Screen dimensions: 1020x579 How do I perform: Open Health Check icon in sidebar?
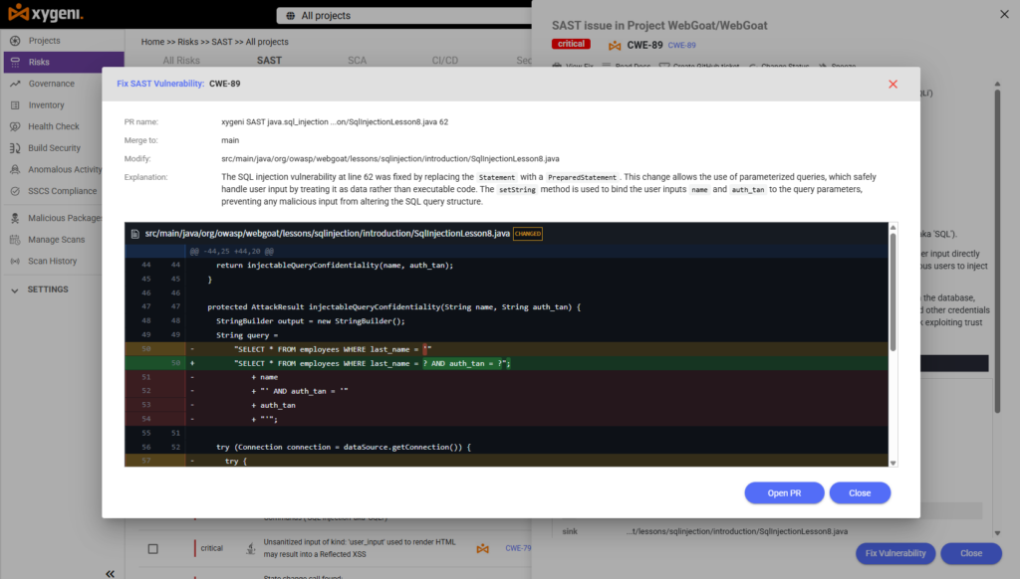15,126
